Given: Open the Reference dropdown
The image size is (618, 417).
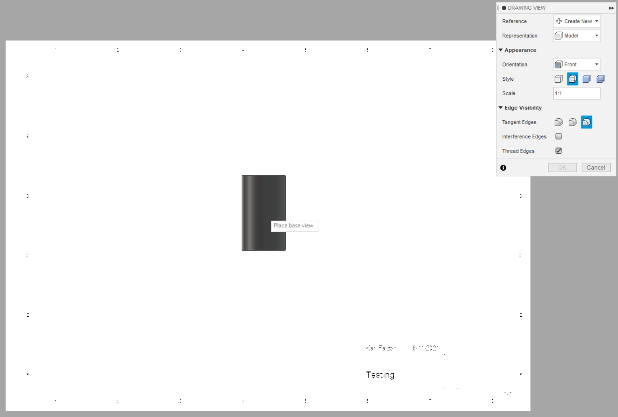Looking at the screenshot, I should (x=596, y=21).
